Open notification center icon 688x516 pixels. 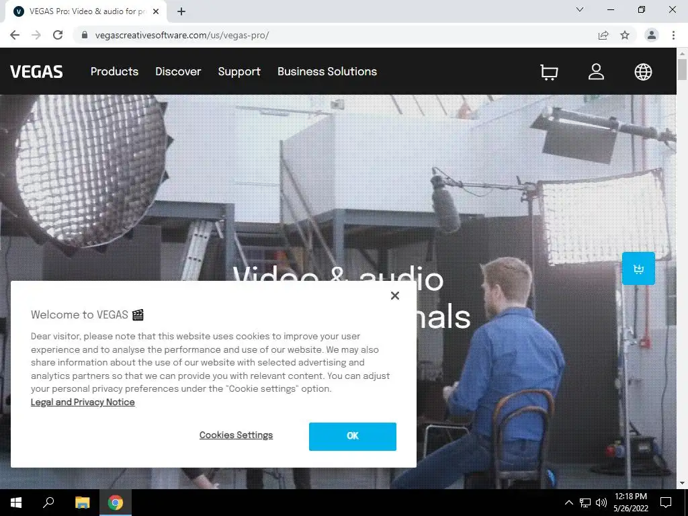[666, 503]
